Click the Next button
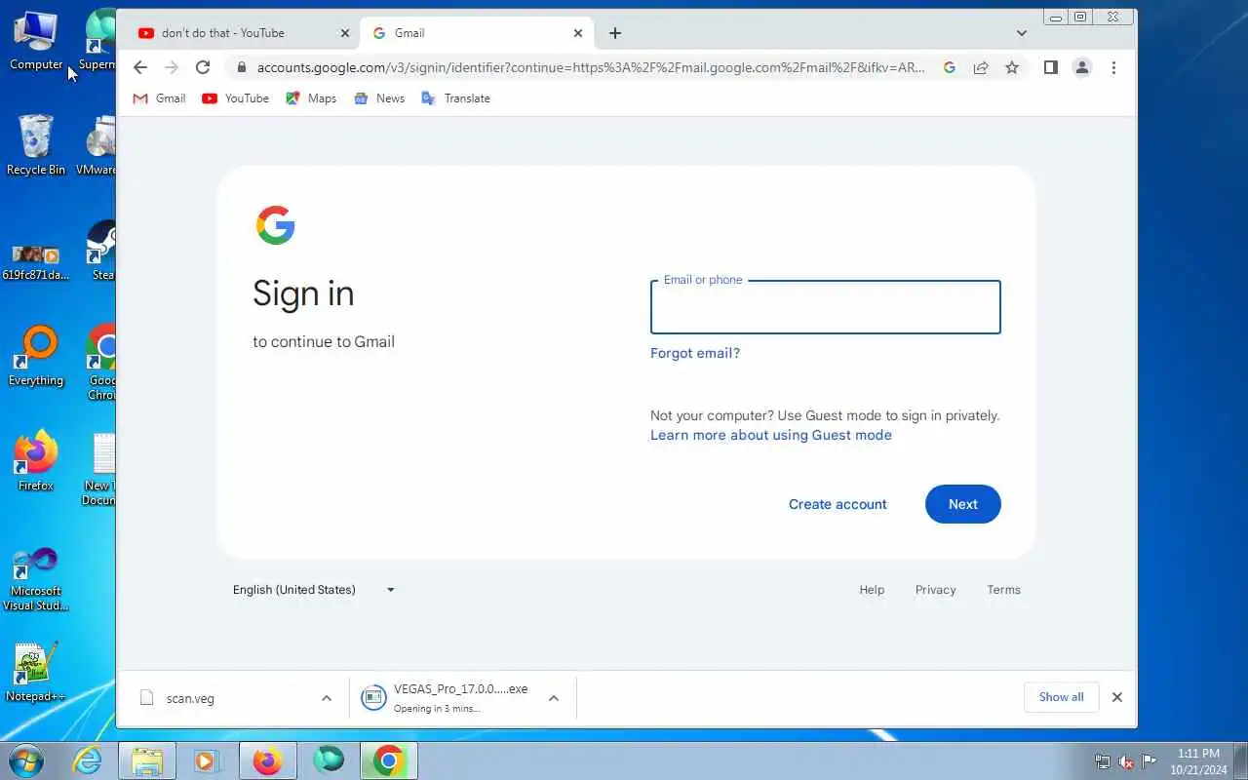 click(x=963, y=504)
